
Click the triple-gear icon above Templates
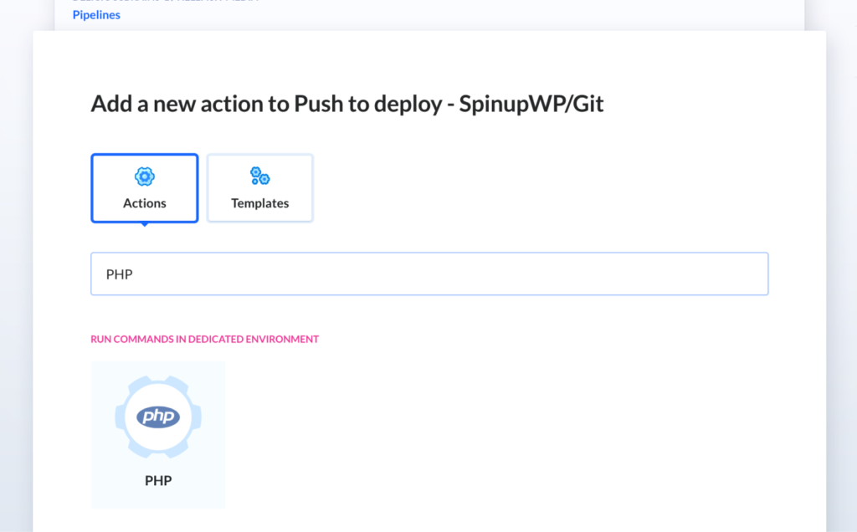coord(259,176)
